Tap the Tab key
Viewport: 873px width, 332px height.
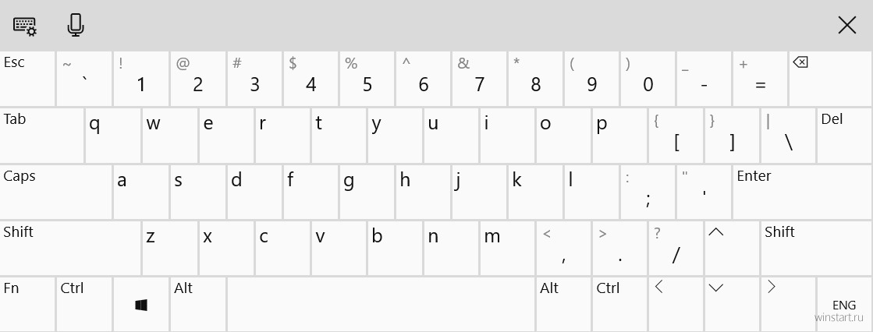[x=42, y=136]
